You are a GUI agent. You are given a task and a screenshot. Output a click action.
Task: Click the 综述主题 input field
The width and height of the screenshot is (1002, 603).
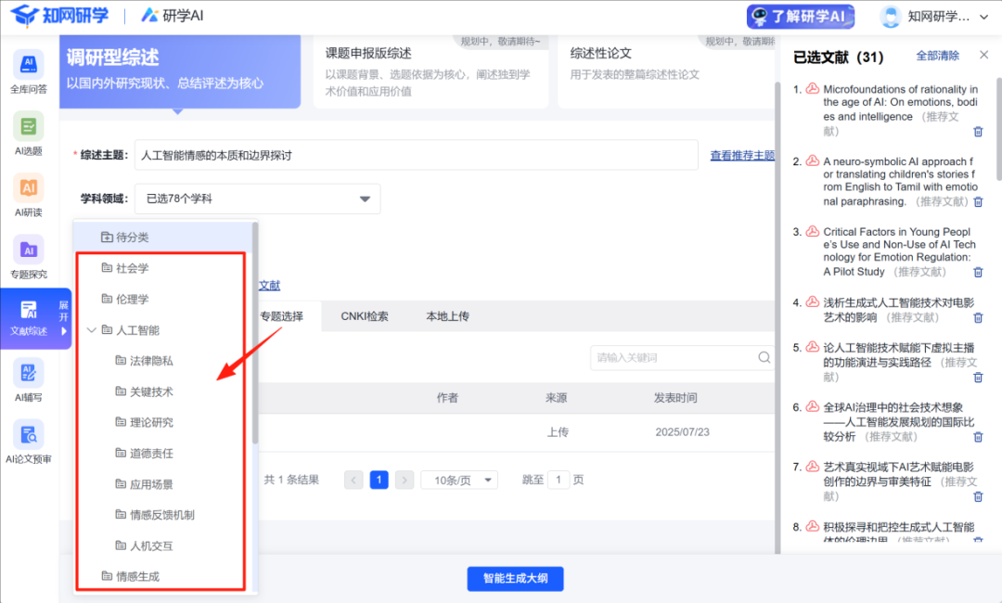coord(416,156)
